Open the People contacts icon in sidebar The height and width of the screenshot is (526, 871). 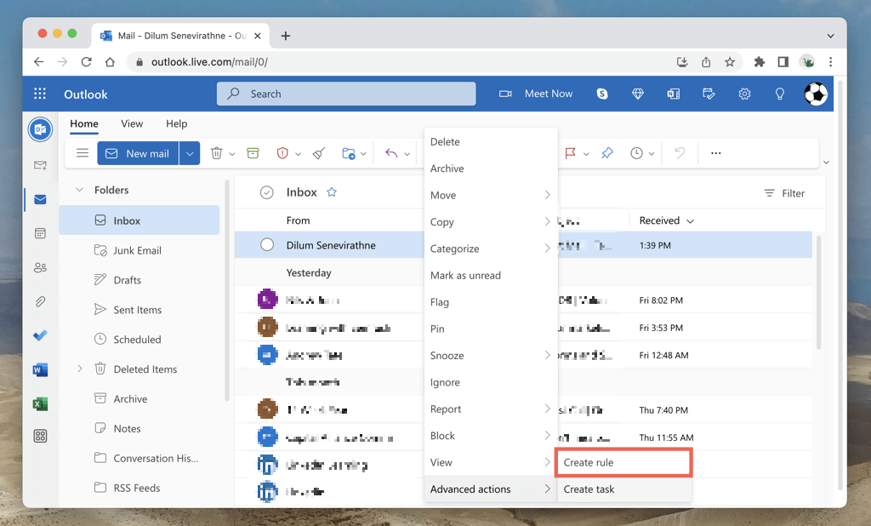pos(40,267)
